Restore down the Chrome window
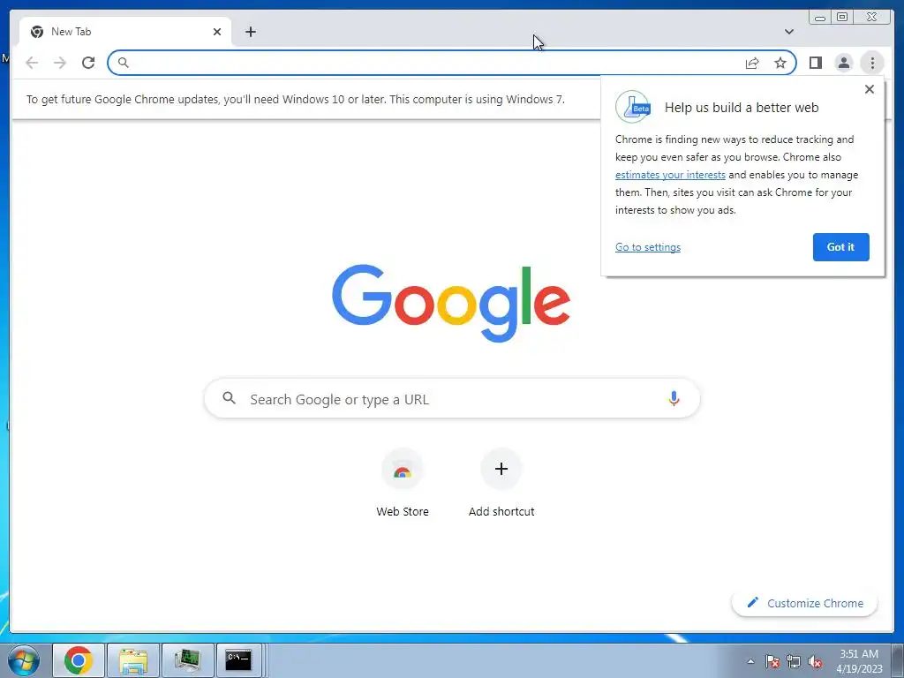The width and height of the screenshot is (904, 678). (842, 18)
